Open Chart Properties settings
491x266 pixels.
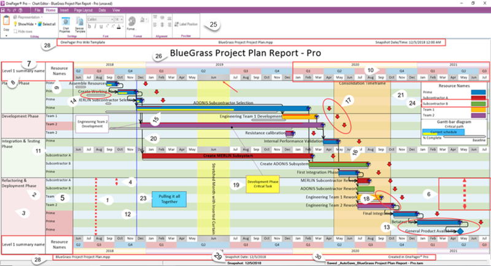(66, 22)
